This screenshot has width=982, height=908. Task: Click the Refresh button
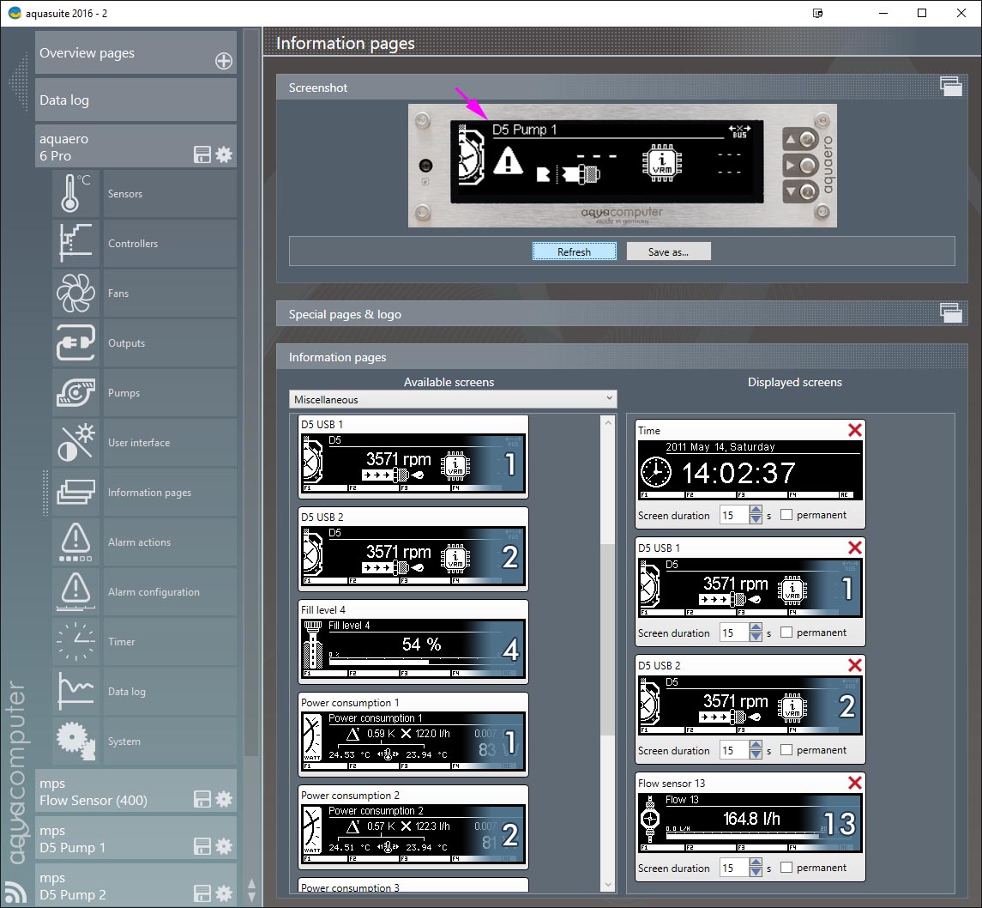click(x=574, y=251)
